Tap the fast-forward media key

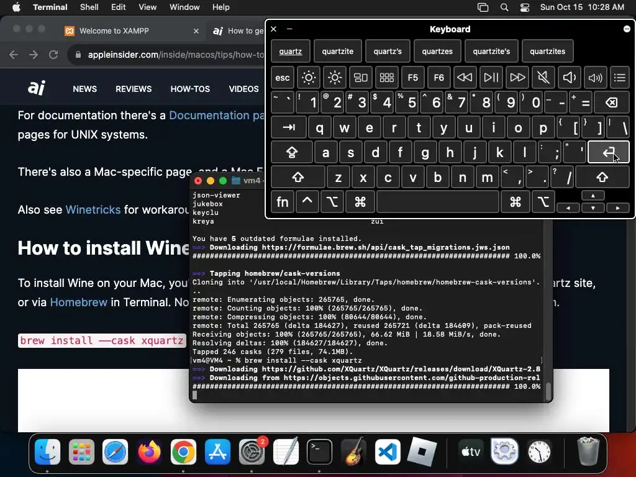click(x=517, y=78)
